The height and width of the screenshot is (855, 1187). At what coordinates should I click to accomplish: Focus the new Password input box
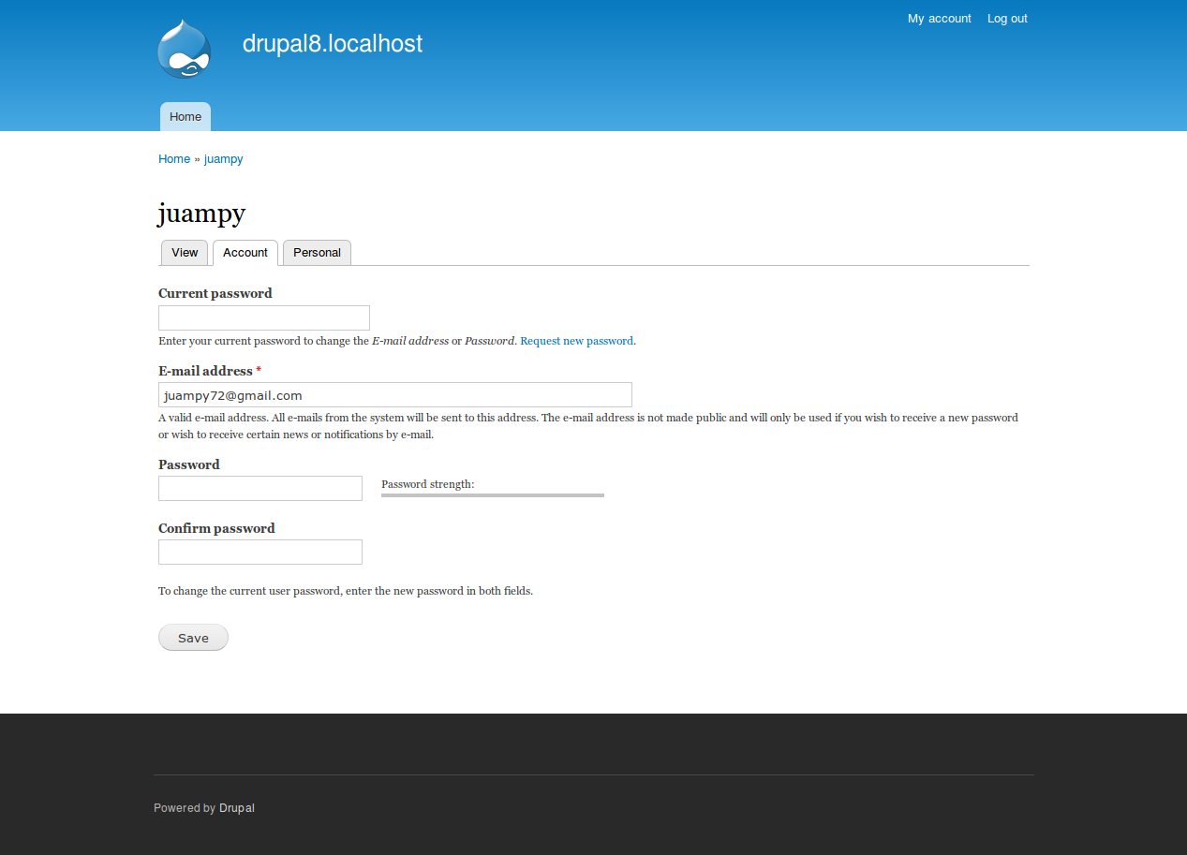pos(260,488)
